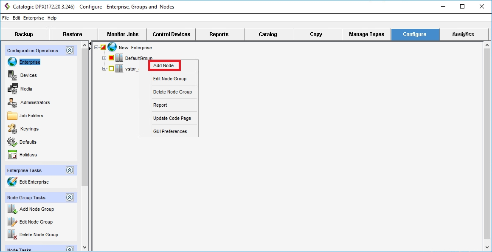Click the Edit Enterprise globe icon
Viewport: 492px width, 252px height.
[x=12, y=182]
